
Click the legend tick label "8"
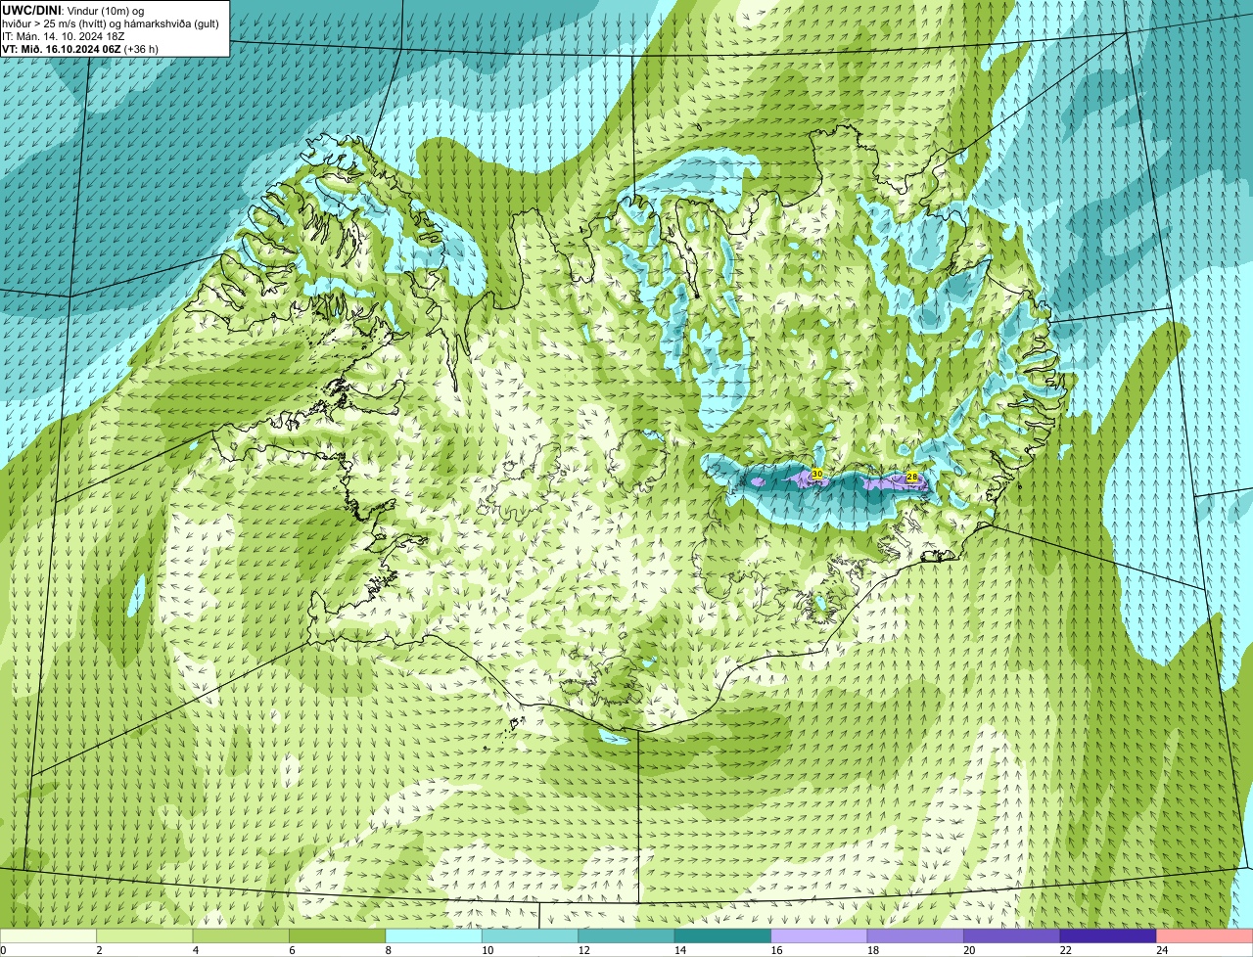click(389, 950)
